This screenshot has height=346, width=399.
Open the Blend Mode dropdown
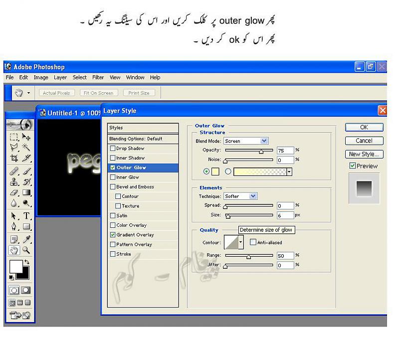click(264, 141)
